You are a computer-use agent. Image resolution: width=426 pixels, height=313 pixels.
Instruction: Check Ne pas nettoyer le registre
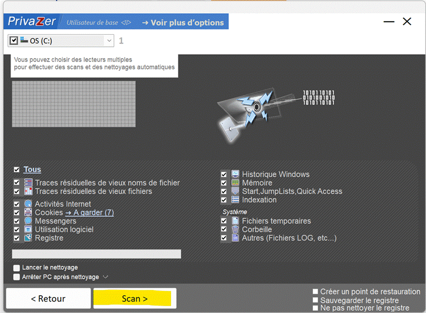315,308
